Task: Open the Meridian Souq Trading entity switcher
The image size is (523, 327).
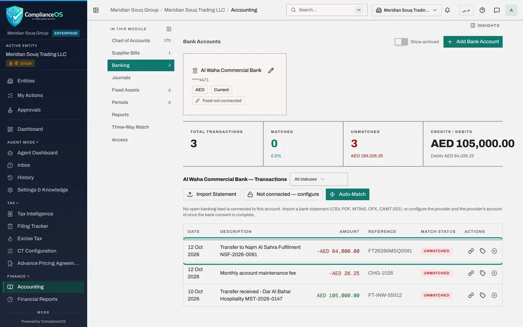Action: pos(407,10)
